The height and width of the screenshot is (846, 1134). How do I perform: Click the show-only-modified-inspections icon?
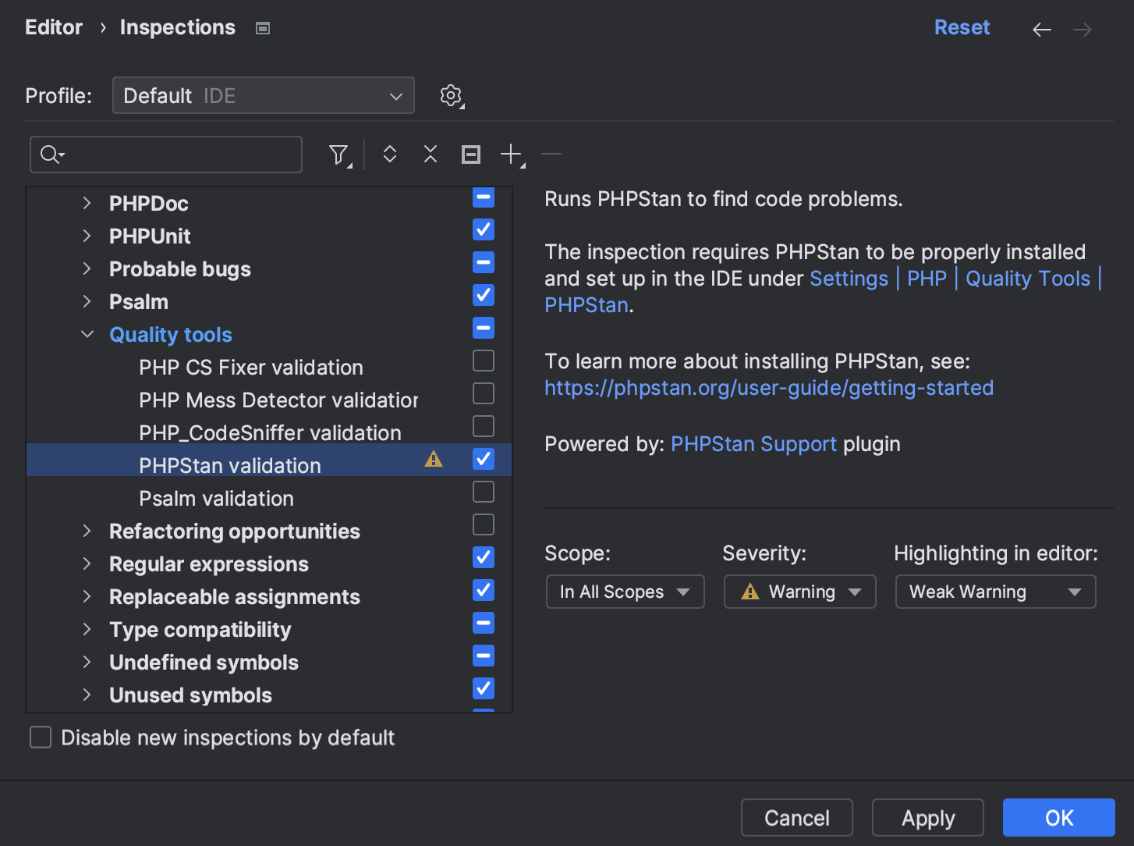click(470, 155)
